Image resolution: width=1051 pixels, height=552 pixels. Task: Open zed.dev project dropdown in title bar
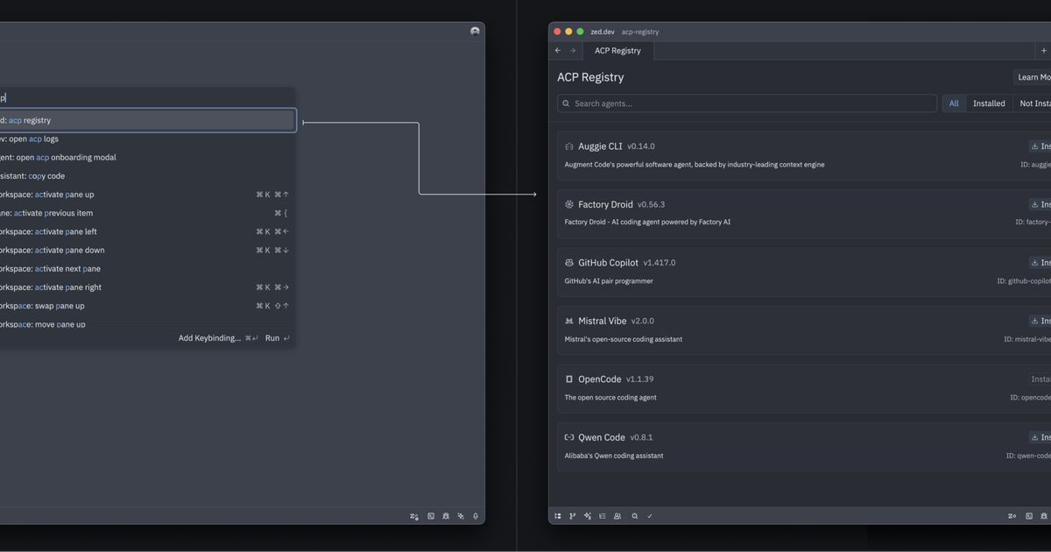click(x=603, y=32)
